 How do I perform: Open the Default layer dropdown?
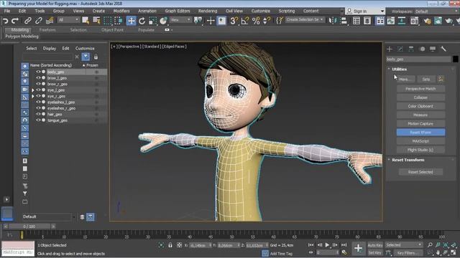pyautogui.click(x=49, y=216)
